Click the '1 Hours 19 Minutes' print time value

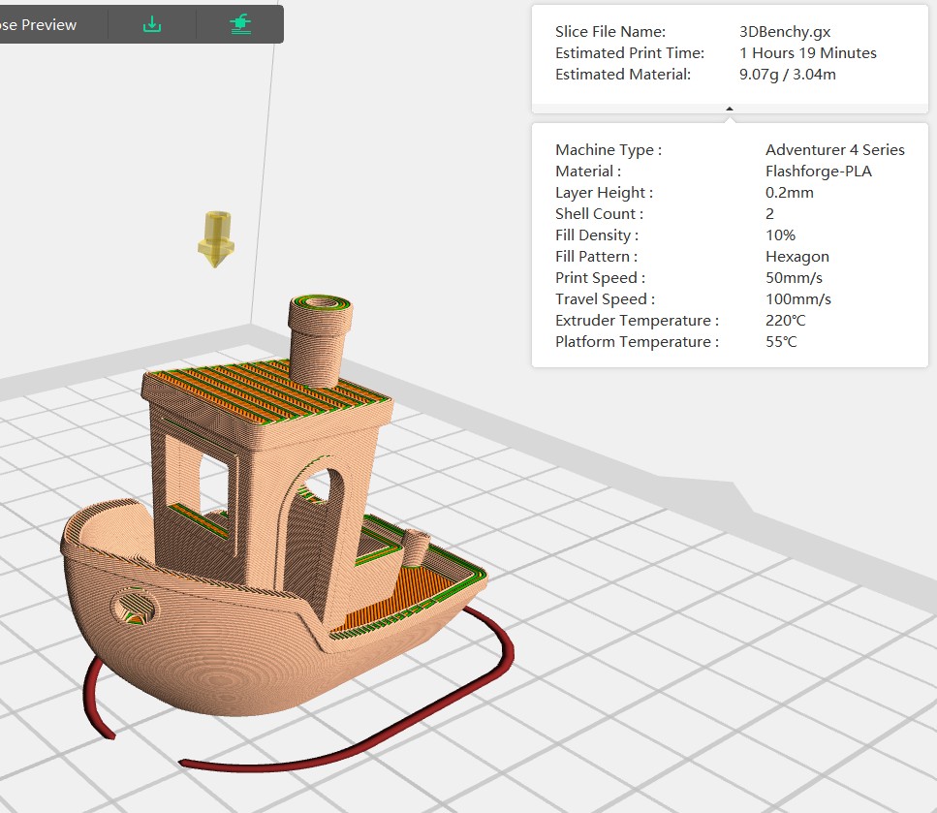coord(807,53)
